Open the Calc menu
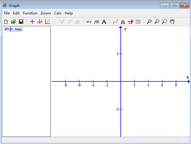This screenshot has height=144, width=191. [58, 13]
